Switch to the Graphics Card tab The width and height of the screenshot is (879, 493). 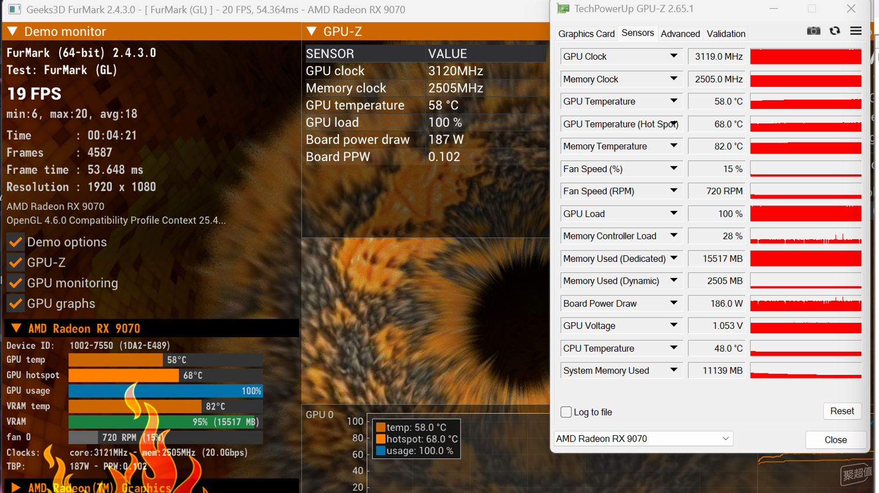coord(586,34)
